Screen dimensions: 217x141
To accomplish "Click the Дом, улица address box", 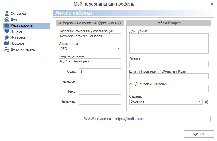I will click(x=169, y=44).
